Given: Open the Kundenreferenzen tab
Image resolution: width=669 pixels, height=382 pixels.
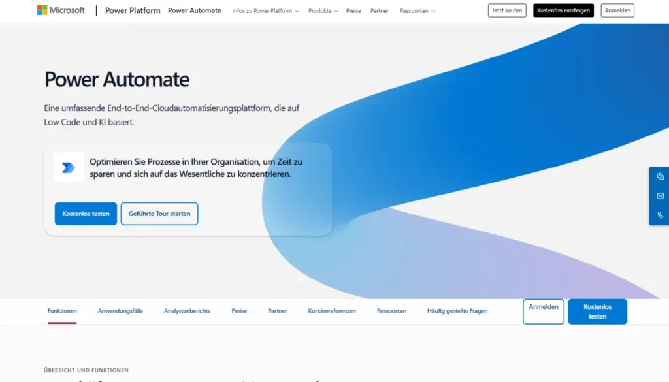Looking at the screenshot, I should pos(332,311).
